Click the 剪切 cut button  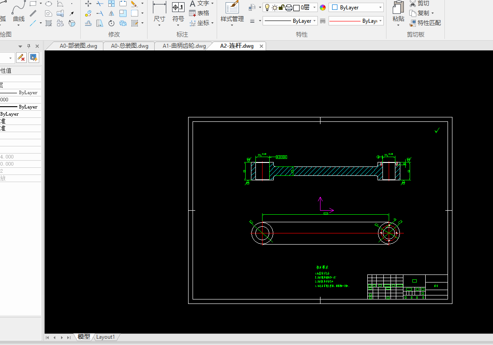click(x=419, y=4)
